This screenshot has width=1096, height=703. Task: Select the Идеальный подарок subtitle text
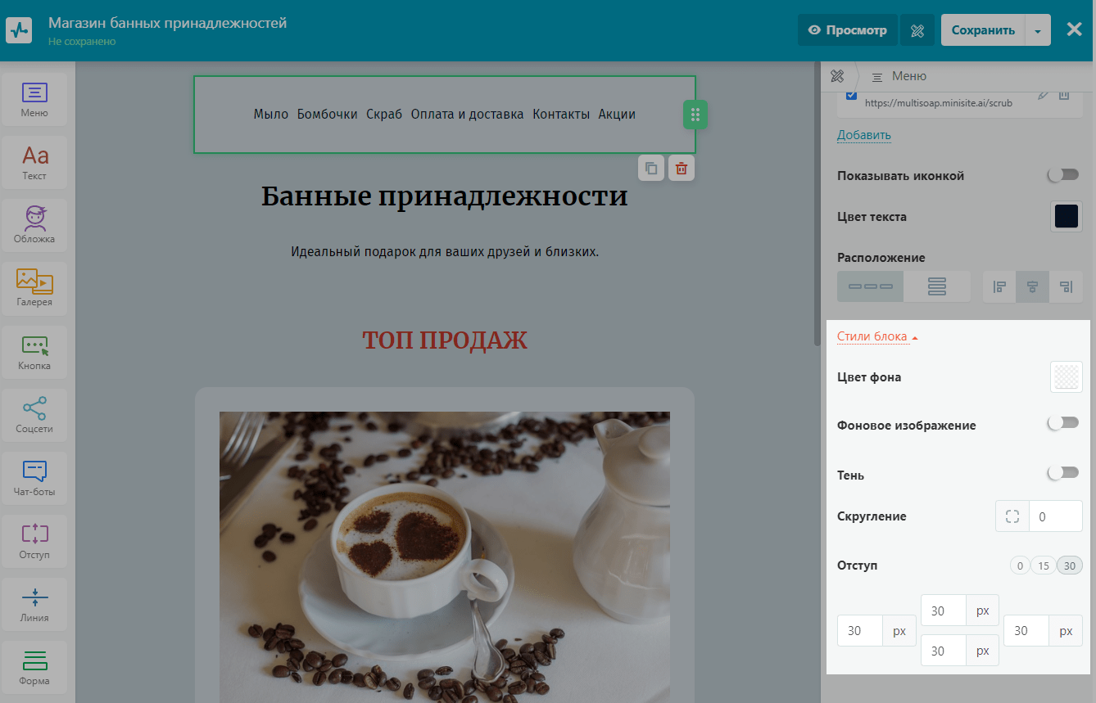click(x=445, y=251)
